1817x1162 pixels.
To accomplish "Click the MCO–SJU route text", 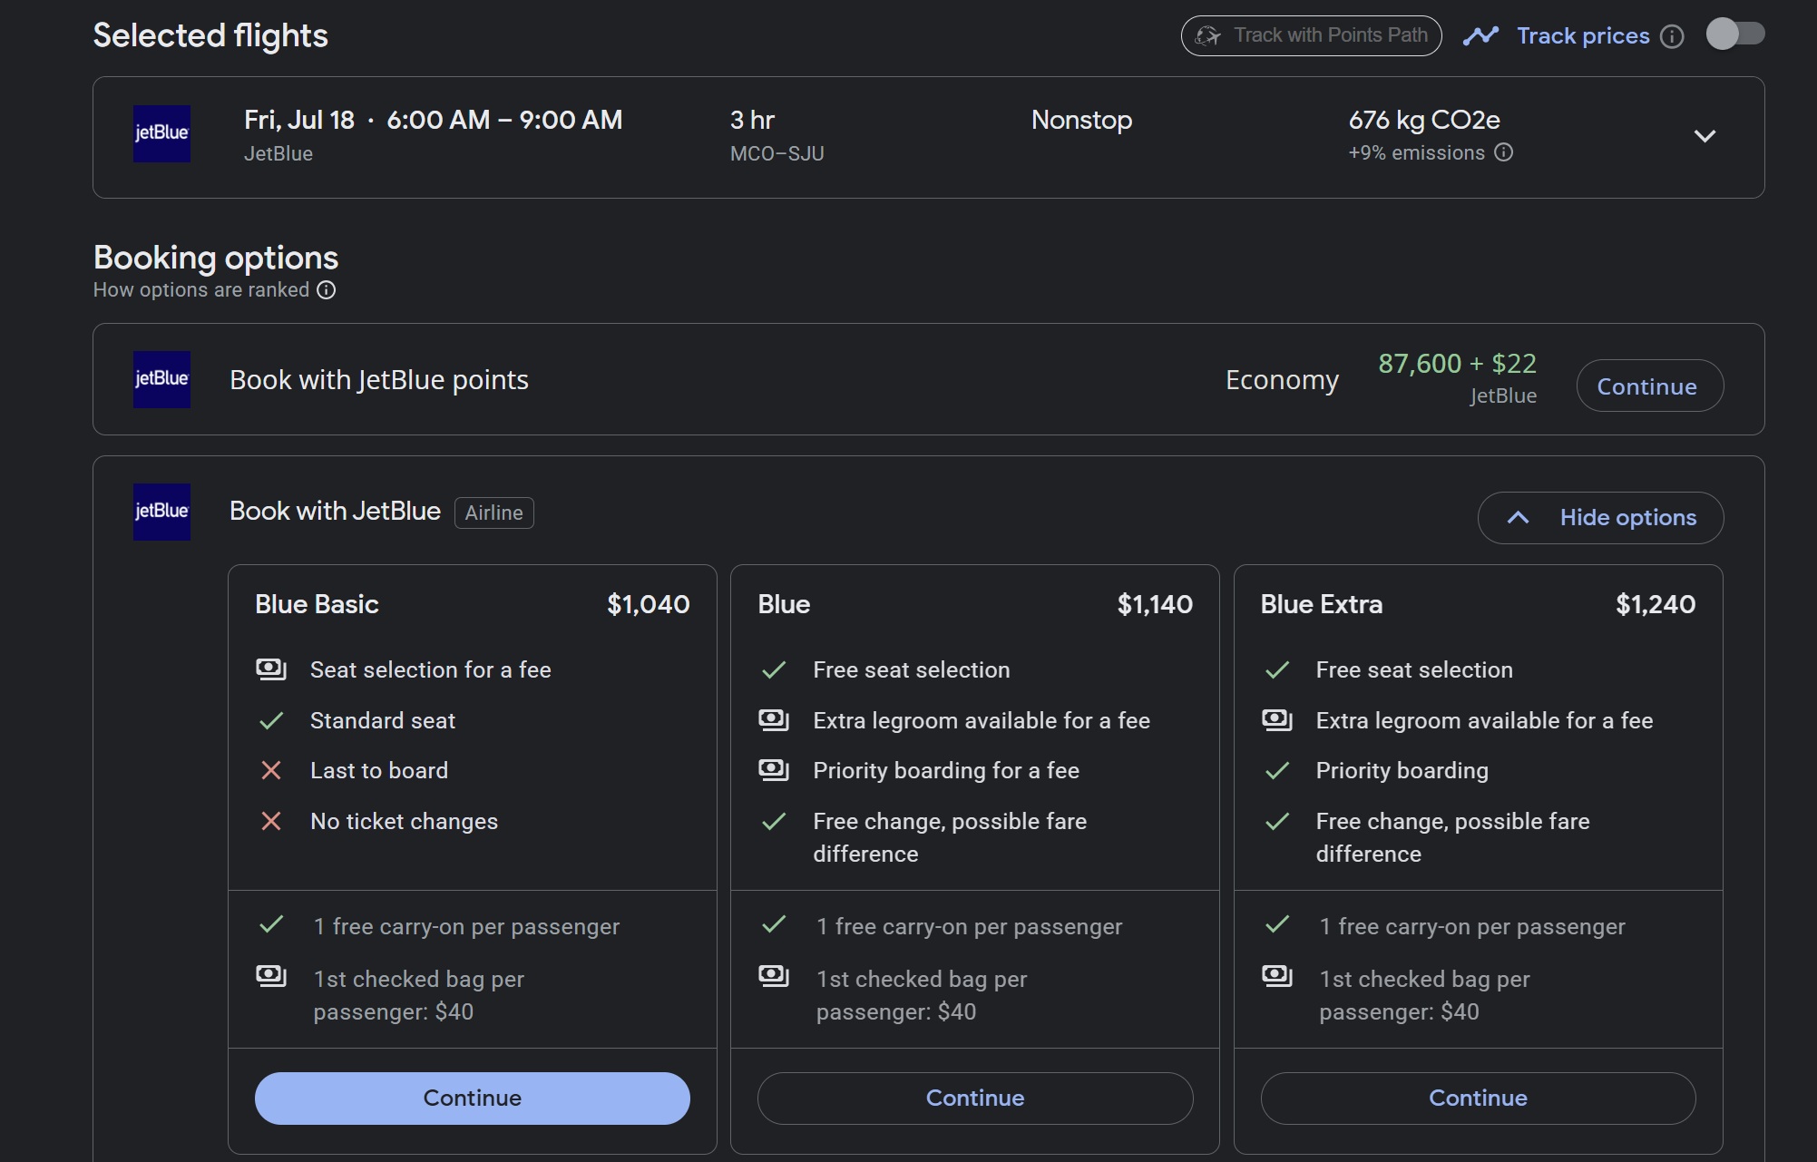I will coord(777,153).
